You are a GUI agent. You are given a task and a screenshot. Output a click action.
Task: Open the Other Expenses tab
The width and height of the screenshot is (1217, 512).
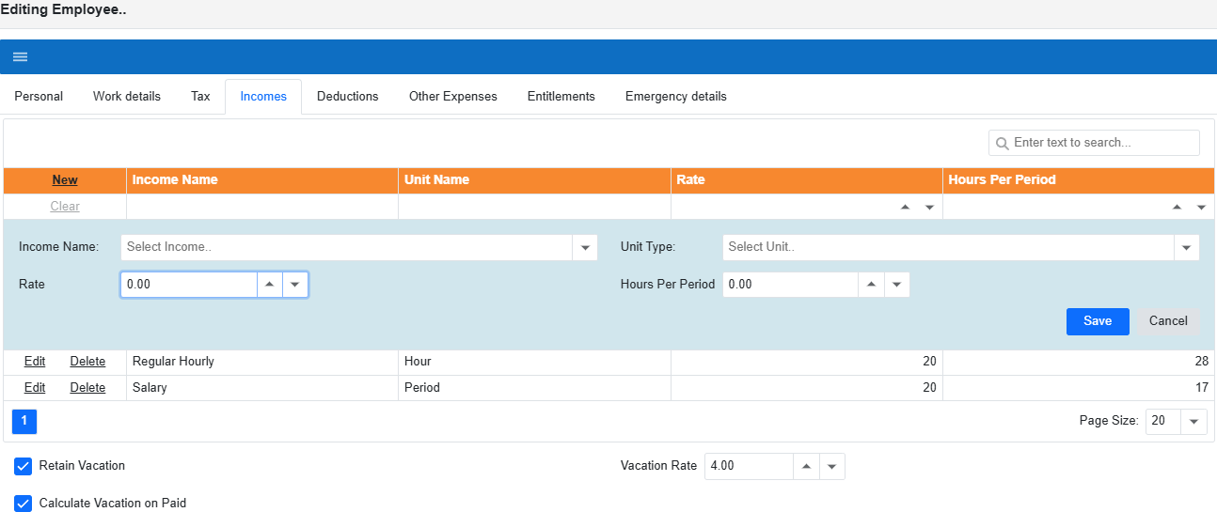453,97
